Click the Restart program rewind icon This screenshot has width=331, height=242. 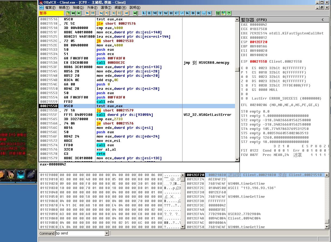tap(73, 13)
